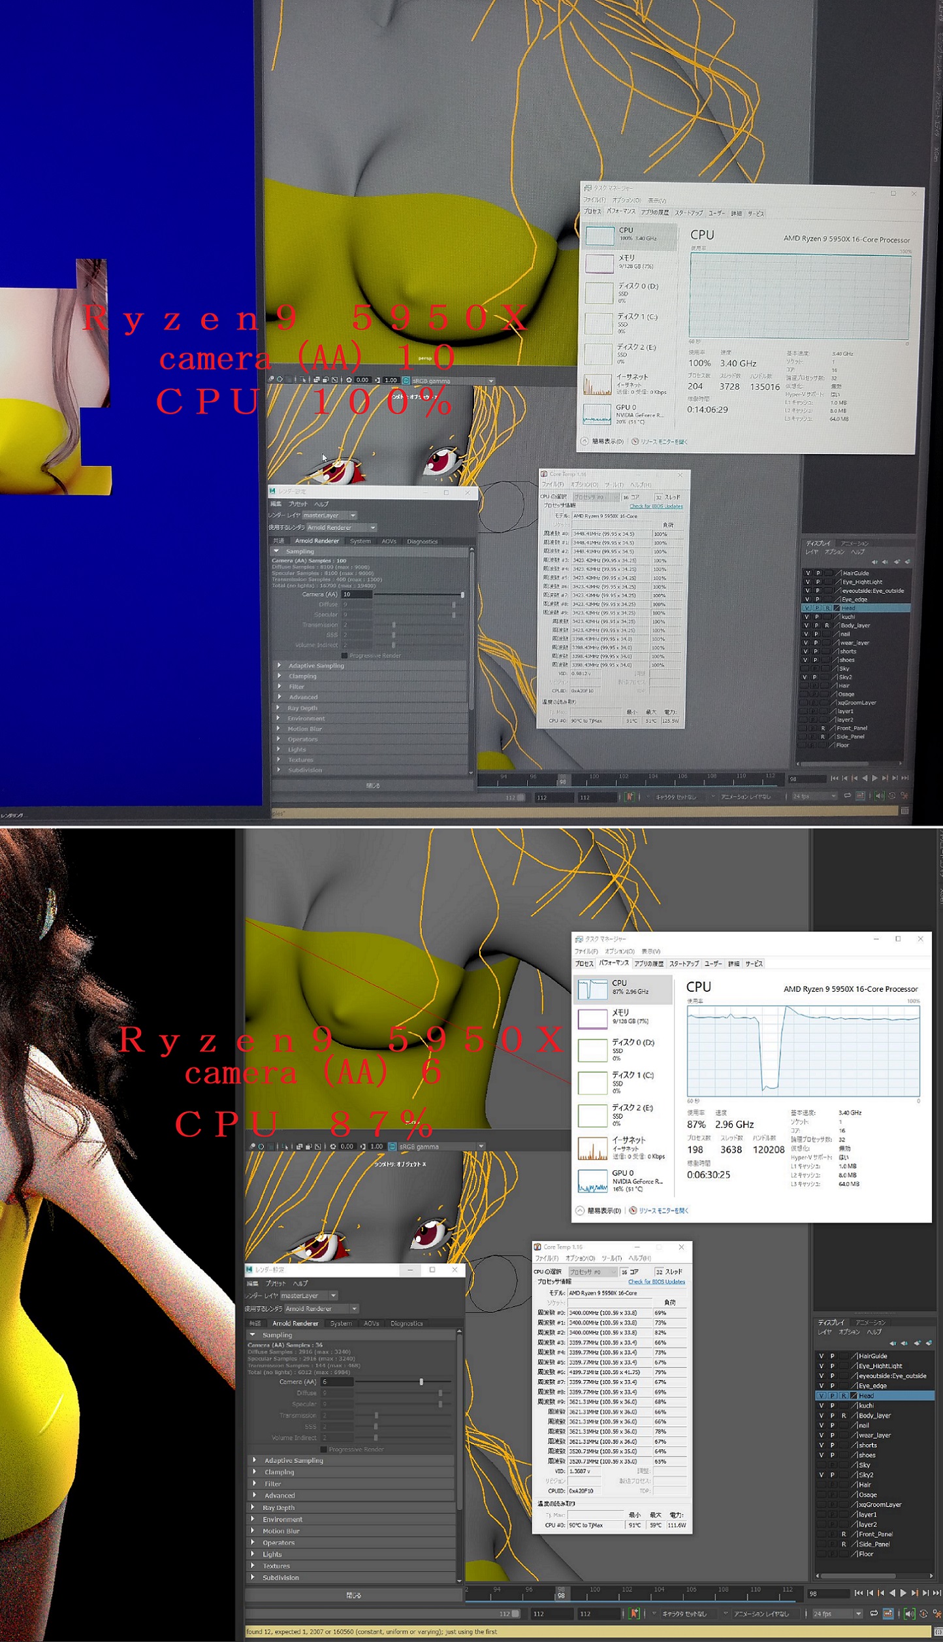Click play forward button in lower screenshot timeline

(903, 1593)
